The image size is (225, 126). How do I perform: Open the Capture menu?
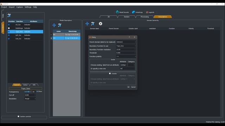pos(20,7)
